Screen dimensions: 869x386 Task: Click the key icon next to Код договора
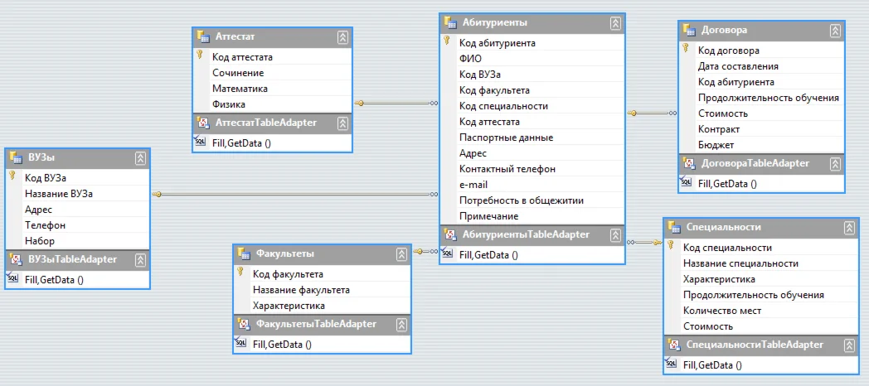click(686, 48)
